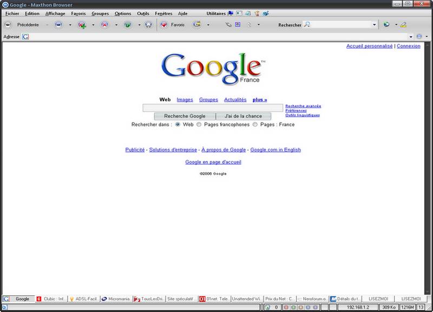Click the red heart Favoris icon

pyautogui.click(x=164, y=25)
